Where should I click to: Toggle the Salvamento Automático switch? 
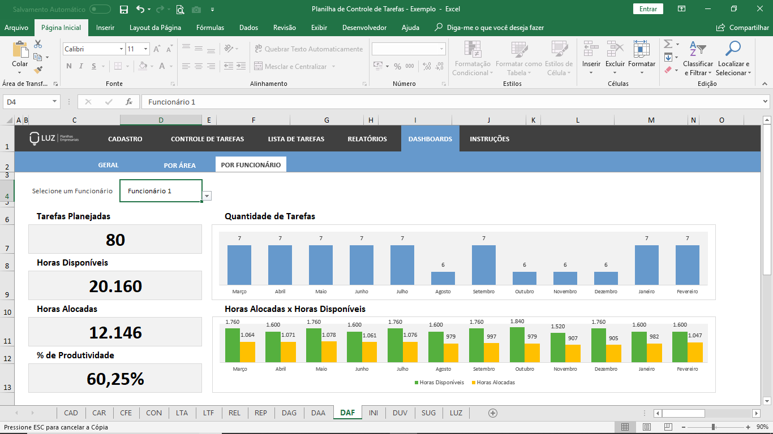click(100, 9)
